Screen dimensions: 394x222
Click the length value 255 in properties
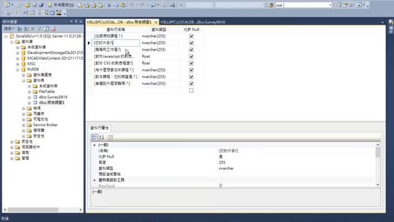point(222,162)
